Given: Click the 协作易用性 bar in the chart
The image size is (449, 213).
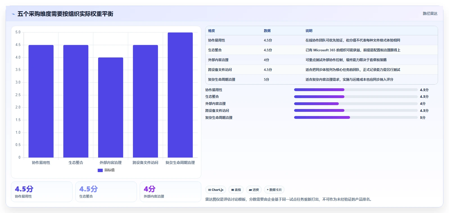Looking at the screenshot, I should tap(41, 101).
